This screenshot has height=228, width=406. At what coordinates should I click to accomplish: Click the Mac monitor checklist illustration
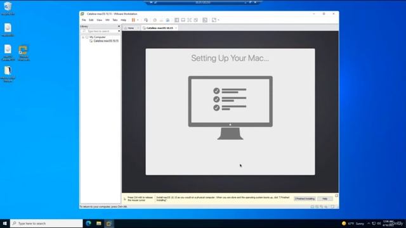(x=230, y=108)
